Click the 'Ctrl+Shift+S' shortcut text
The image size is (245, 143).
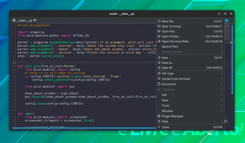(x=214, y=68)
